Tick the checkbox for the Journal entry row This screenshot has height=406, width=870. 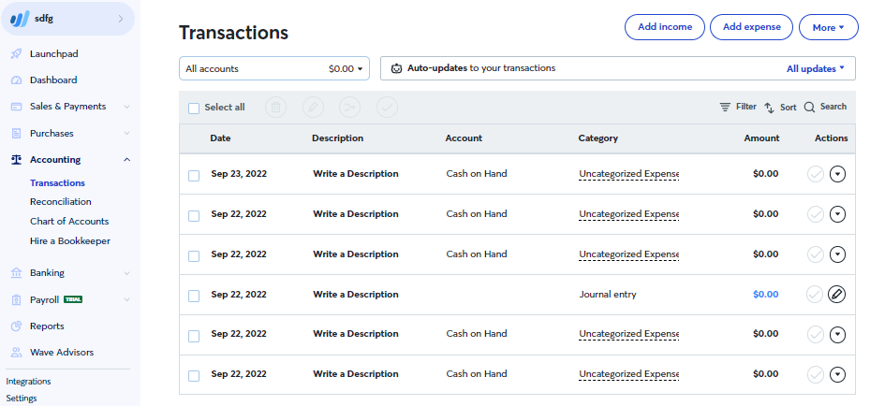[194, 297]
